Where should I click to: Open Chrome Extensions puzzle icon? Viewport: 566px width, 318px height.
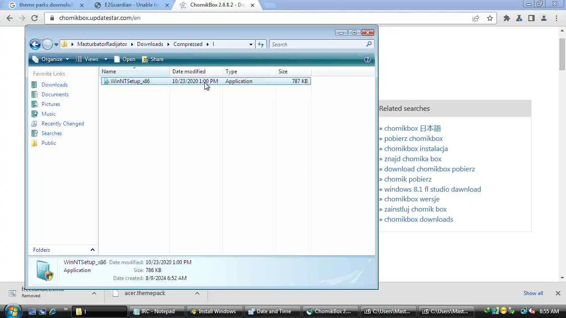tap(507, 18)
